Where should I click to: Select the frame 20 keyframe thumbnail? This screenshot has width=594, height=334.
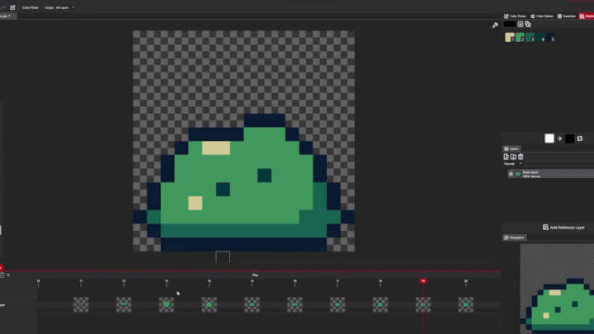coord(465,305)
